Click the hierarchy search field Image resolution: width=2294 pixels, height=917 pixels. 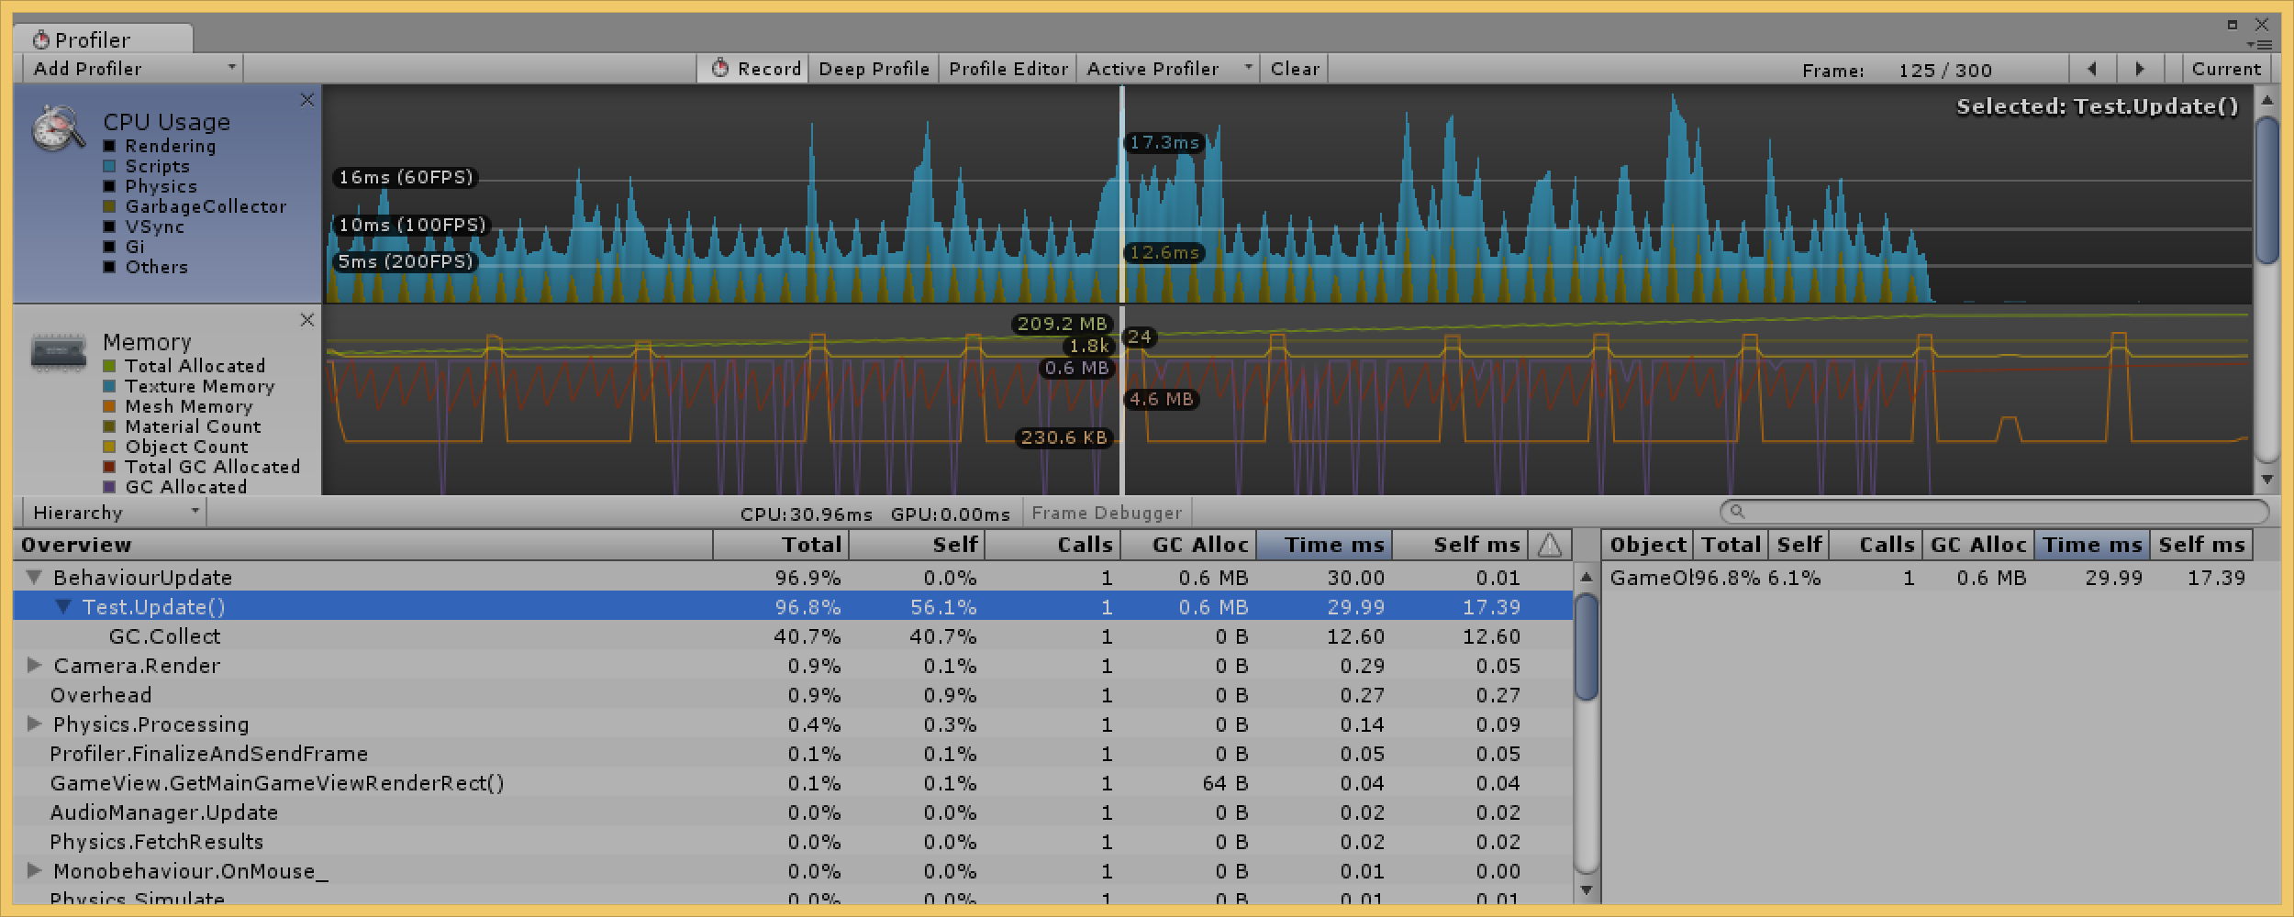click(1994, 512)
